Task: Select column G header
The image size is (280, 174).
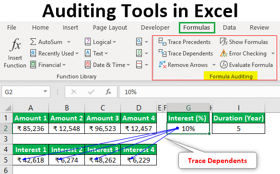Action: 188,108
